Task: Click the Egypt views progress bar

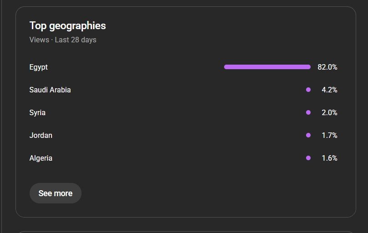Action: (x=267, y=67)
